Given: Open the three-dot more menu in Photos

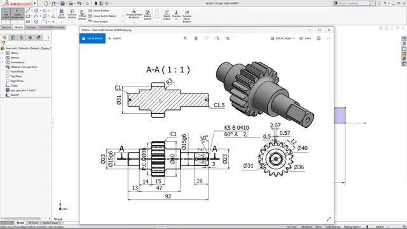Looking at the screenshot, I should coord(329,38).
